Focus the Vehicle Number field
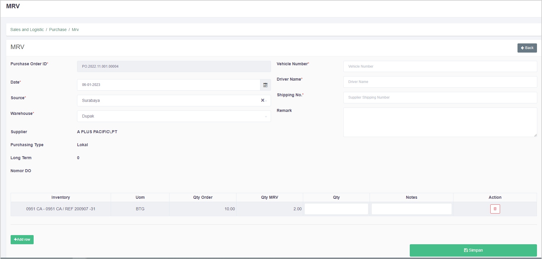 coord(440,66)
